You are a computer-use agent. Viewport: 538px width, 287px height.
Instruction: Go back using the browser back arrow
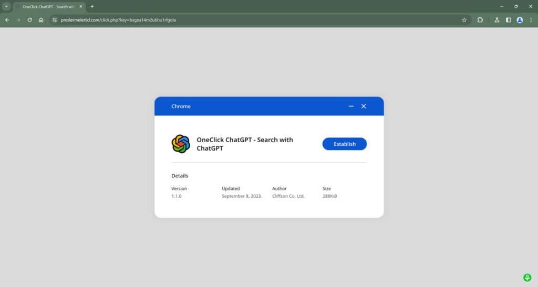pos(7,20)
